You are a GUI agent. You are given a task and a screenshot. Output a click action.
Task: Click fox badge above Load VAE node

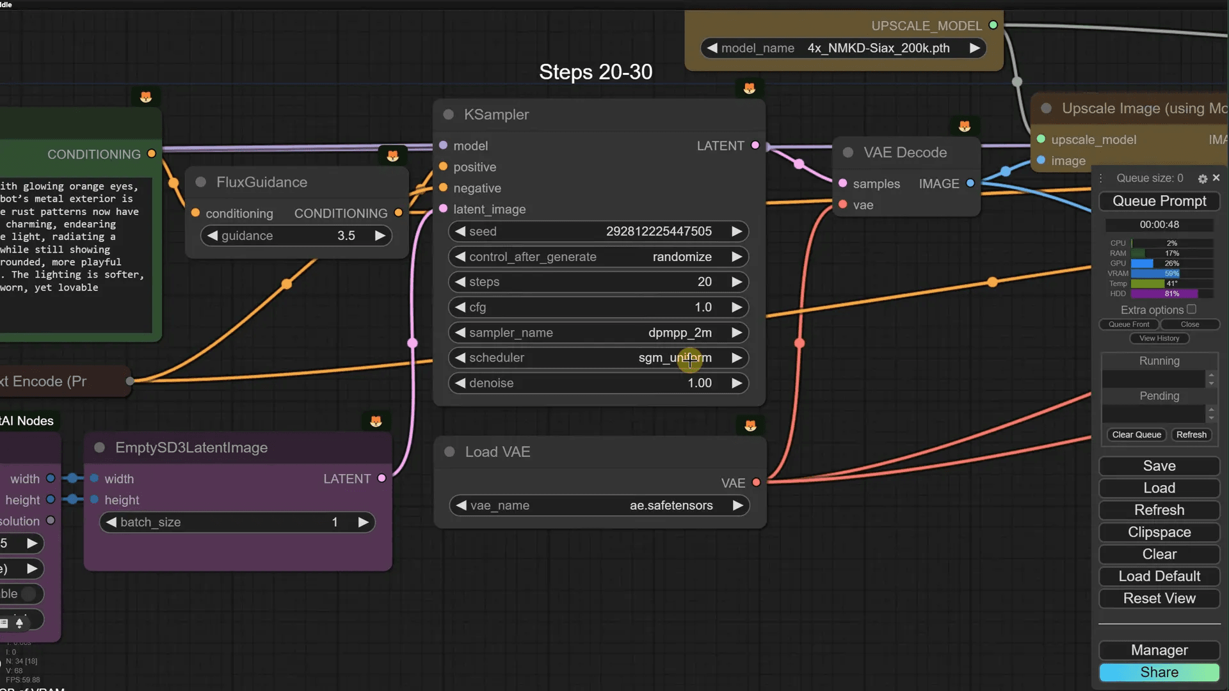750,425
